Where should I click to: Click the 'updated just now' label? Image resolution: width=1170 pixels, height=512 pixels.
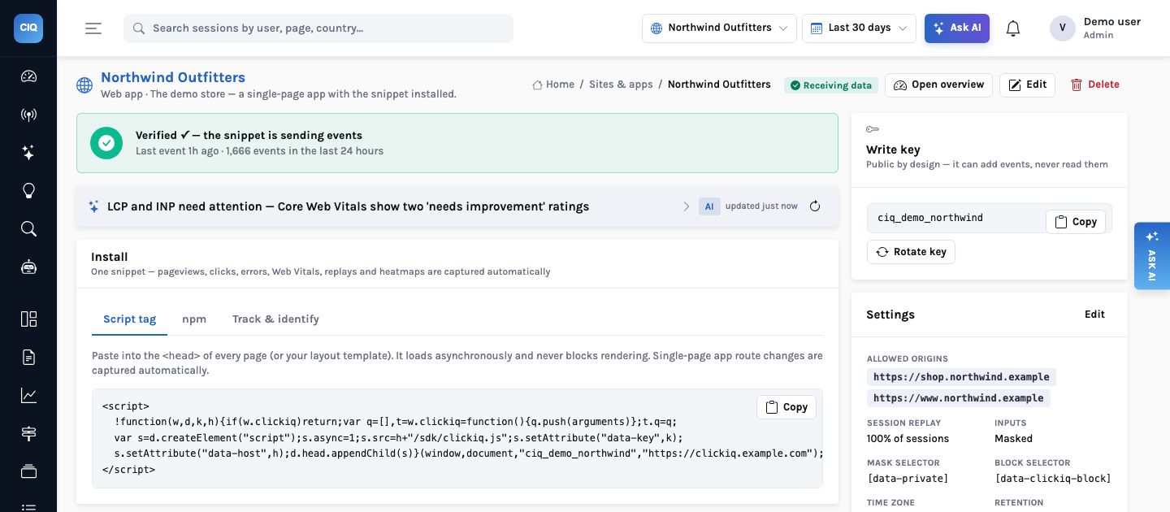coord(761,206)
